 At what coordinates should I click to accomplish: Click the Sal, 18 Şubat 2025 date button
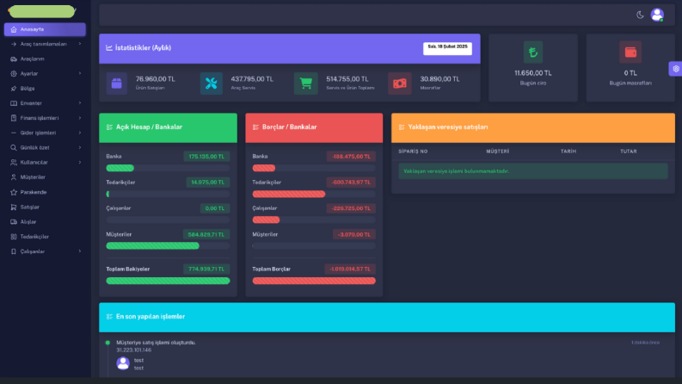(447, 48)
